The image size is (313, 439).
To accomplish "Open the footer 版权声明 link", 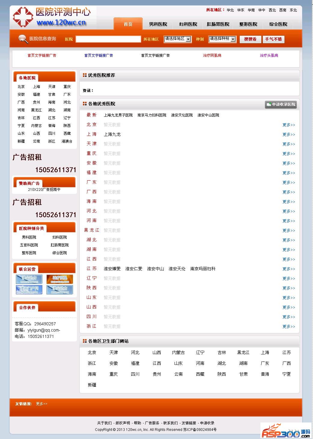I will pyautogui.click(x=123, y=423).
